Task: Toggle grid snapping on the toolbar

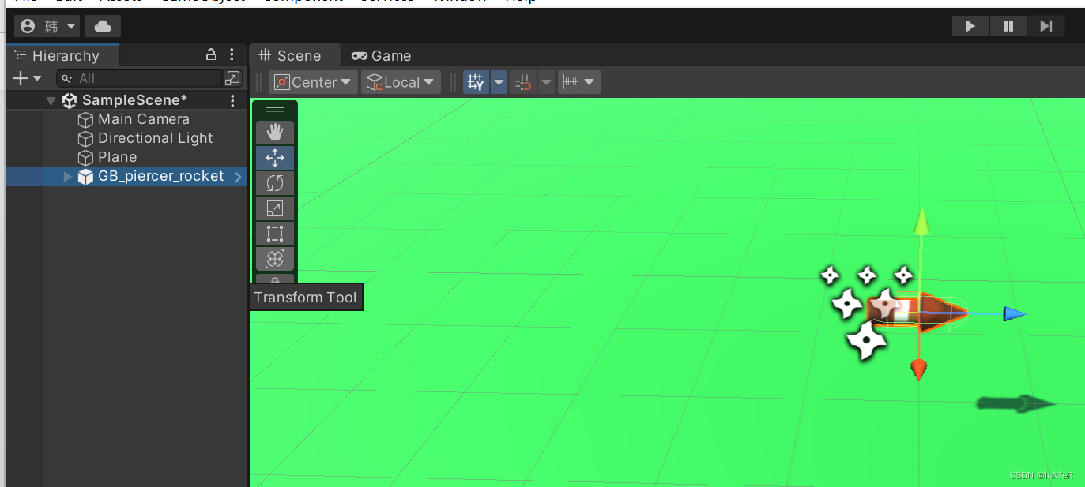Action: [x=522, y=81]
